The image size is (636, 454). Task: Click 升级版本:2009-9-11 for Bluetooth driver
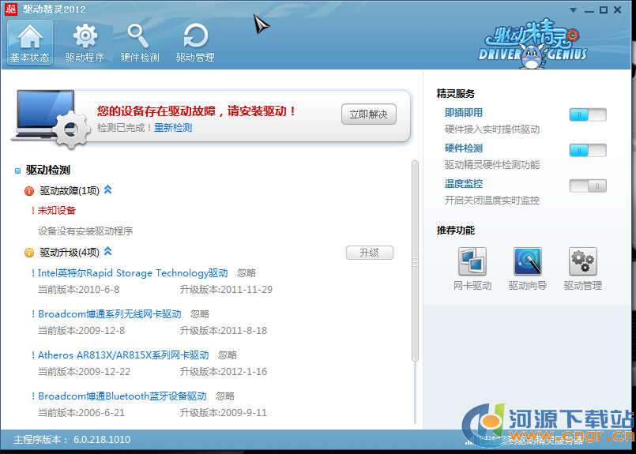click(x=224, y=413)
